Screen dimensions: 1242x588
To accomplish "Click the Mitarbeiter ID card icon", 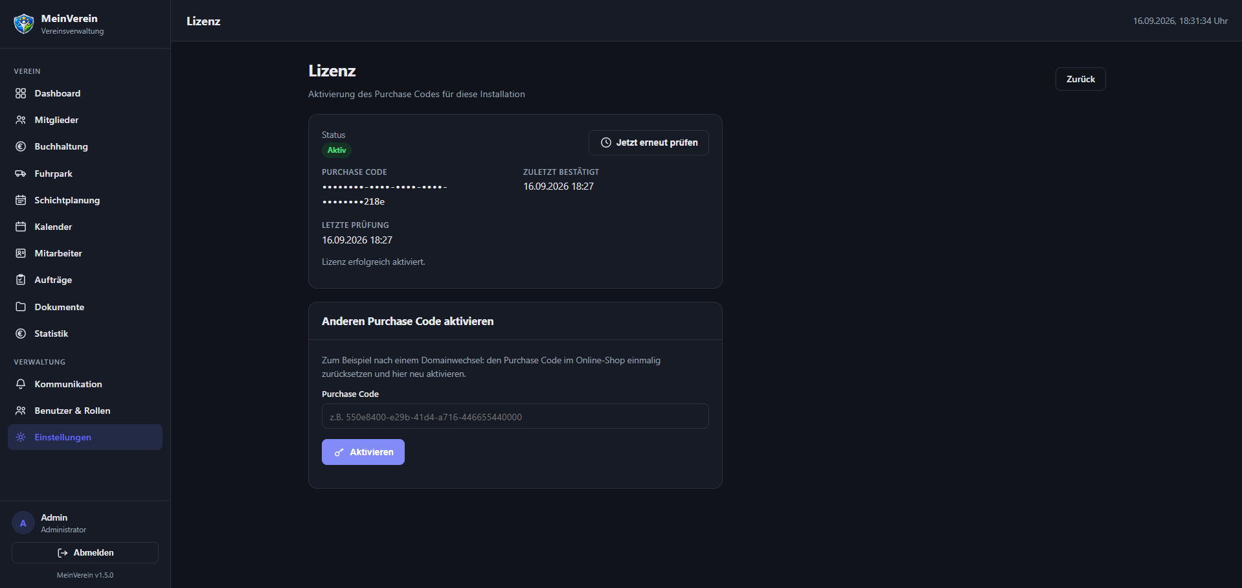I will pos(21,253).
